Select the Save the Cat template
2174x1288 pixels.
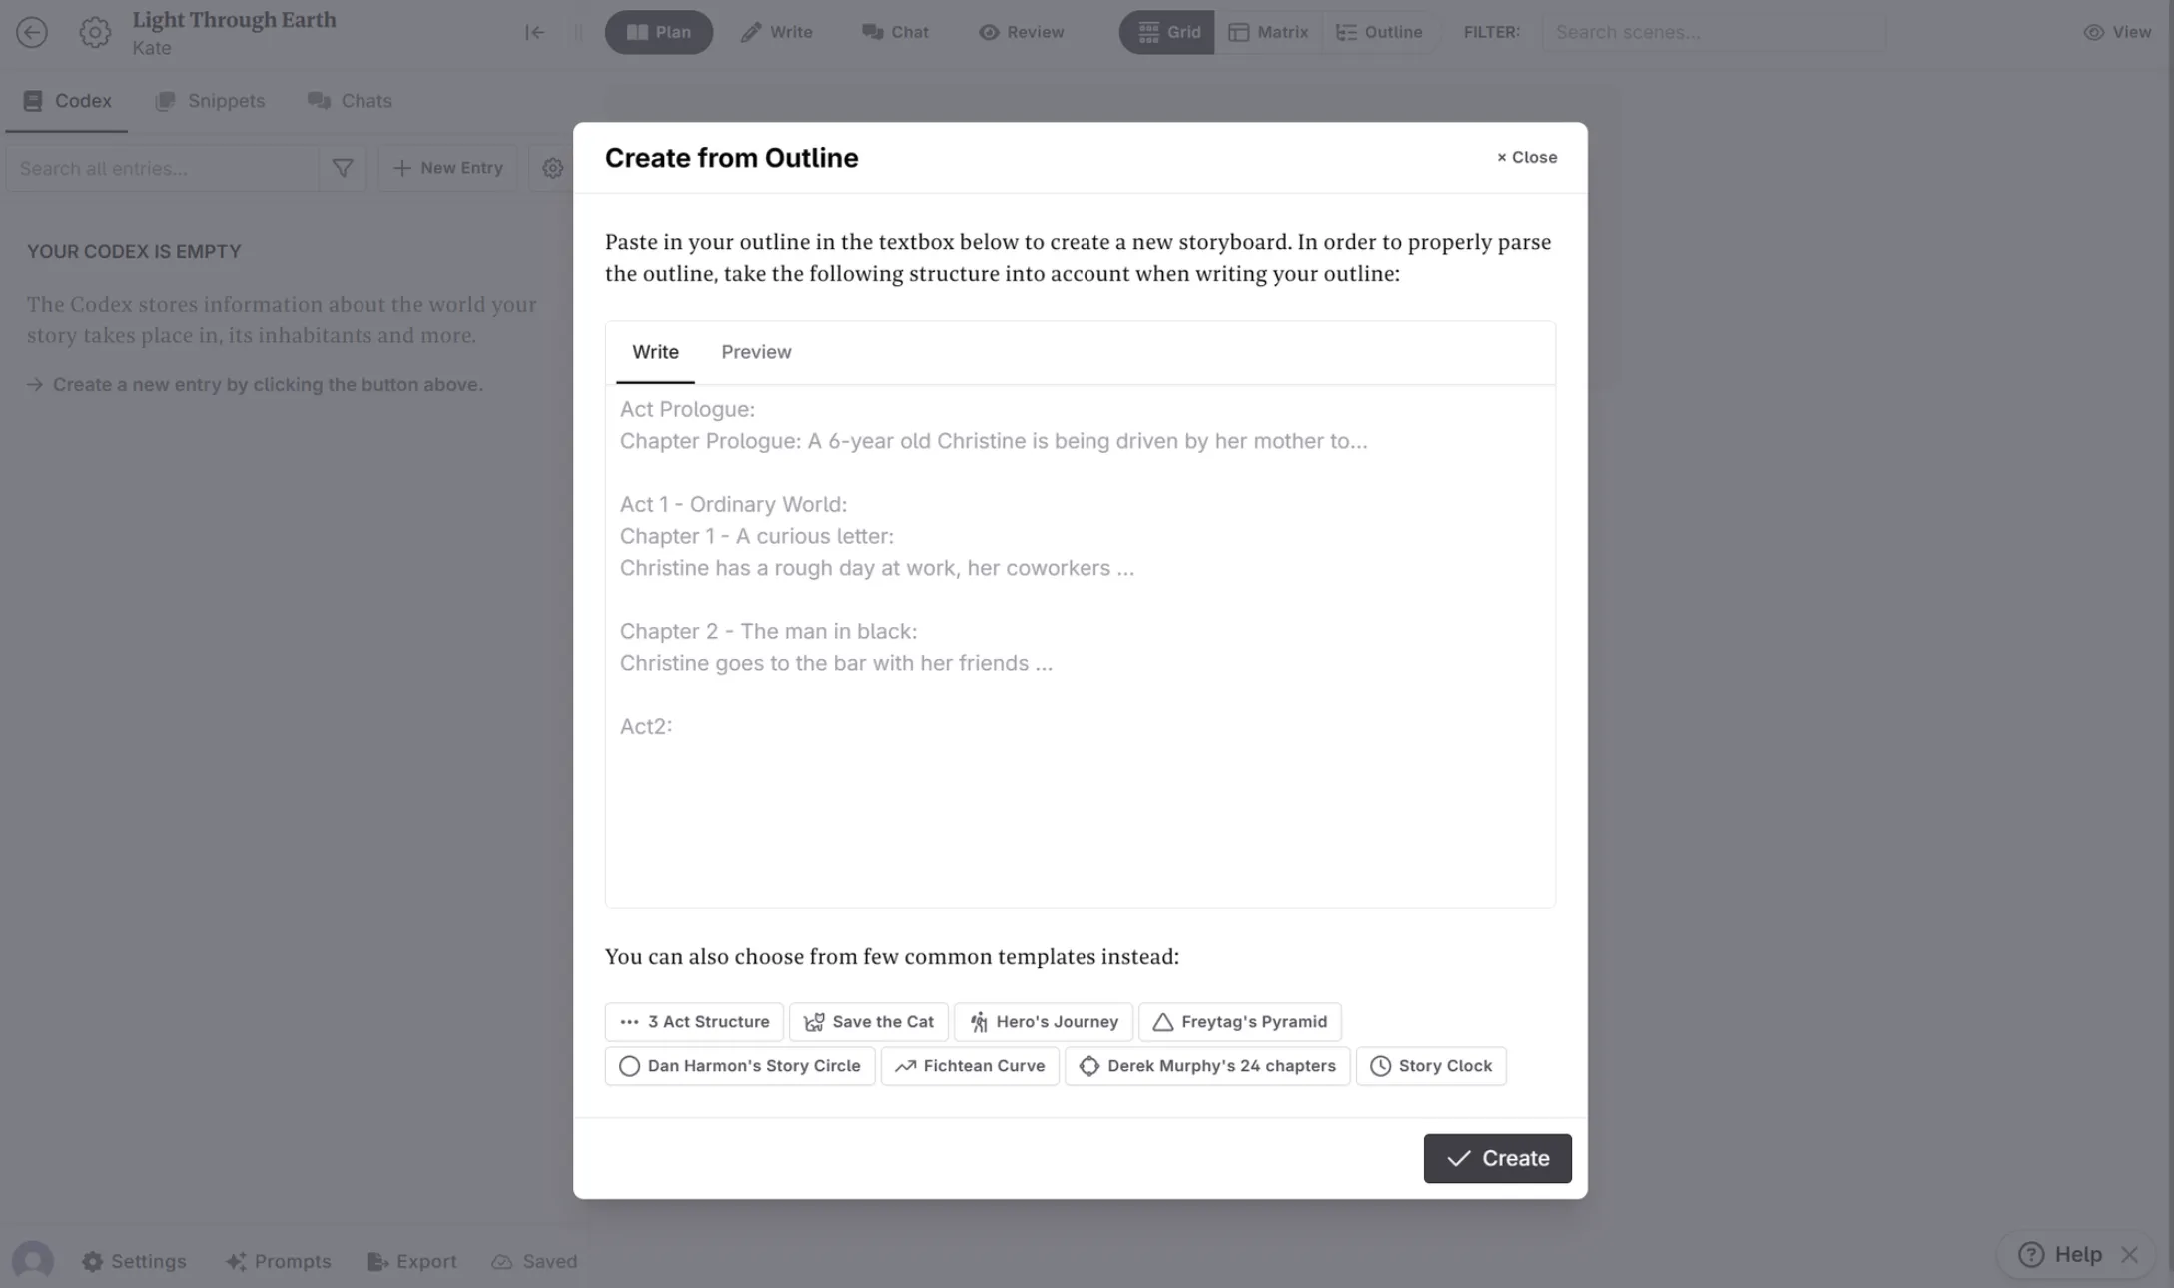click(868, 1021)
